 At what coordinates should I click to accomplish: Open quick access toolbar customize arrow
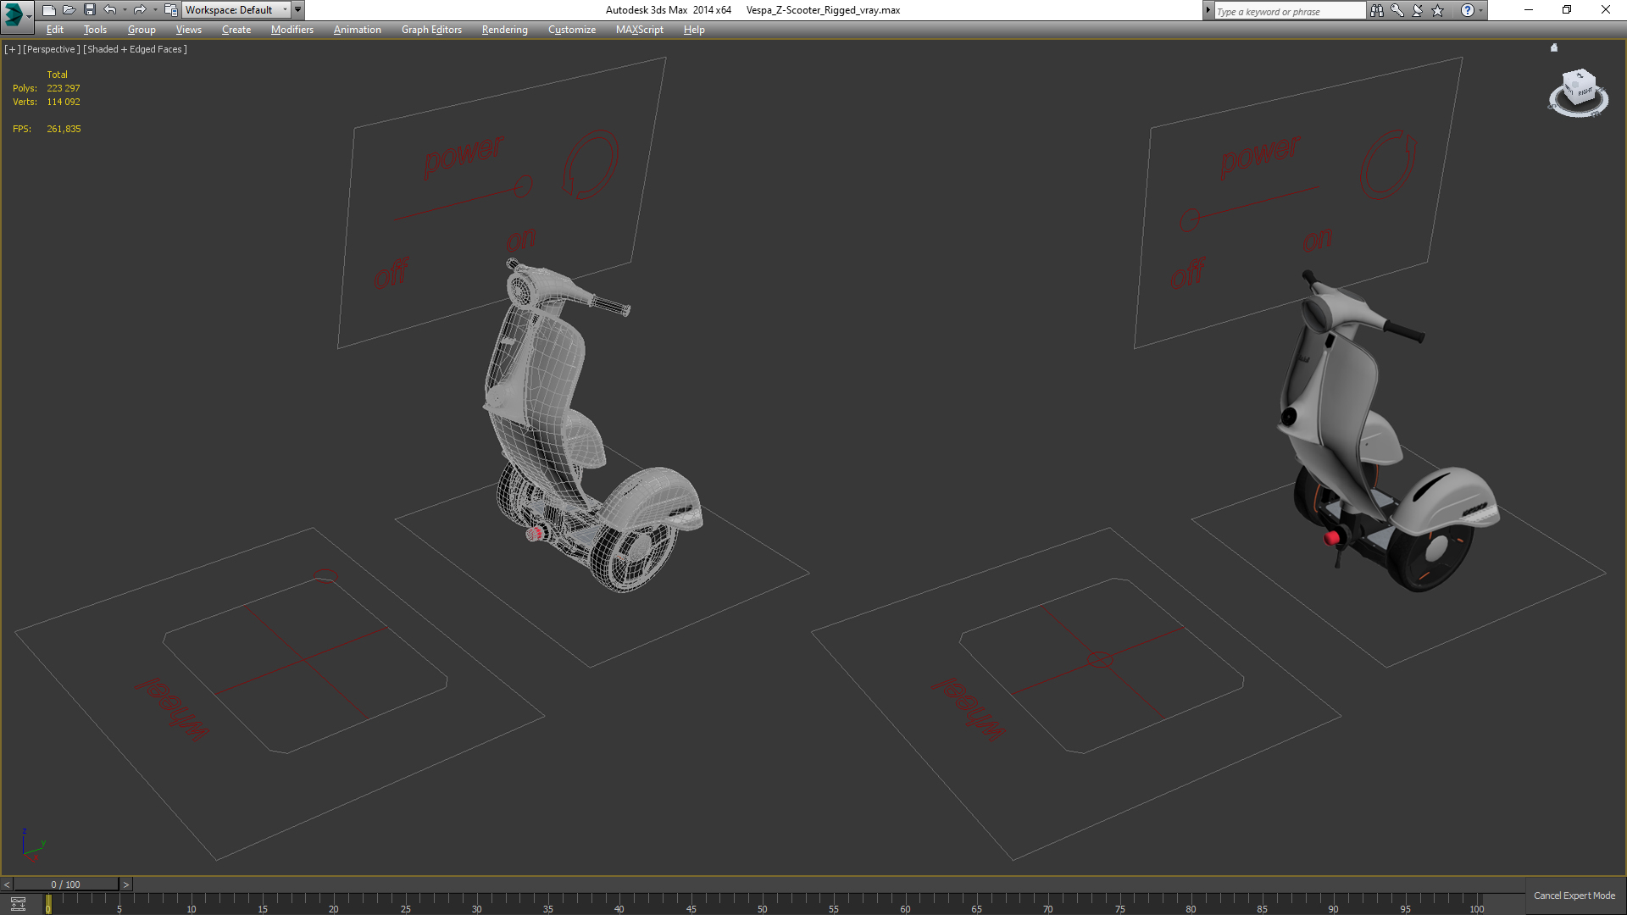(x=297, y=10)
